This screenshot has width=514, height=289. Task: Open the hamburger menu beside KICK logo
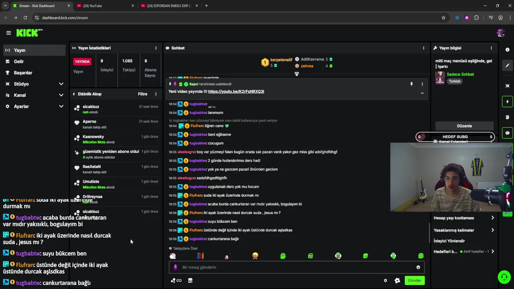pos(8,33)
